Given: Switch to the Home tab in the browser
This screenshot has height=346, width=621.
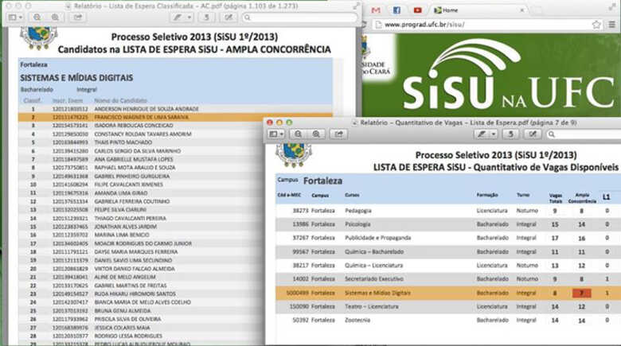Looking at the screenshot, I should coord(478,10).
